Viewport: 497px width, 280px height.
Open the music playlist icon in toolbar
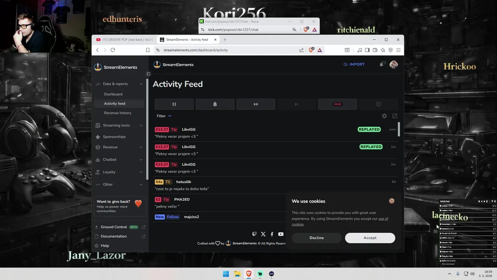[x=360, y=50]
